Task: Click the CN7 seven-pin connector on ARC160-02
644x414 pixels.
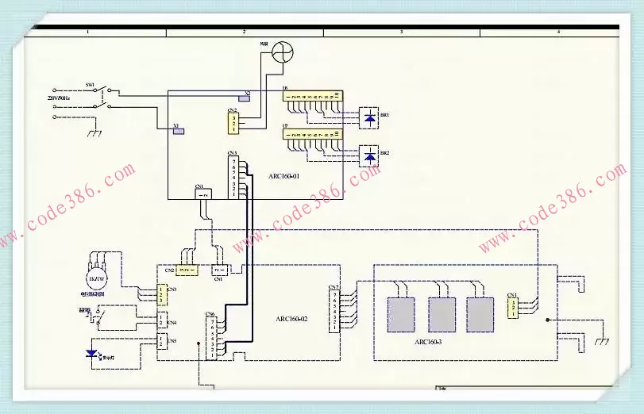Action: [x=334, y=311]
